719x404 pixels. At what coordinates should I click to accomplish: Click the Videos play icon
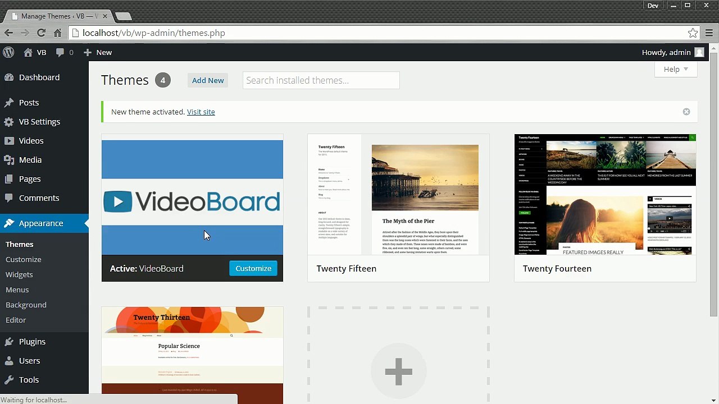[9, 141]
